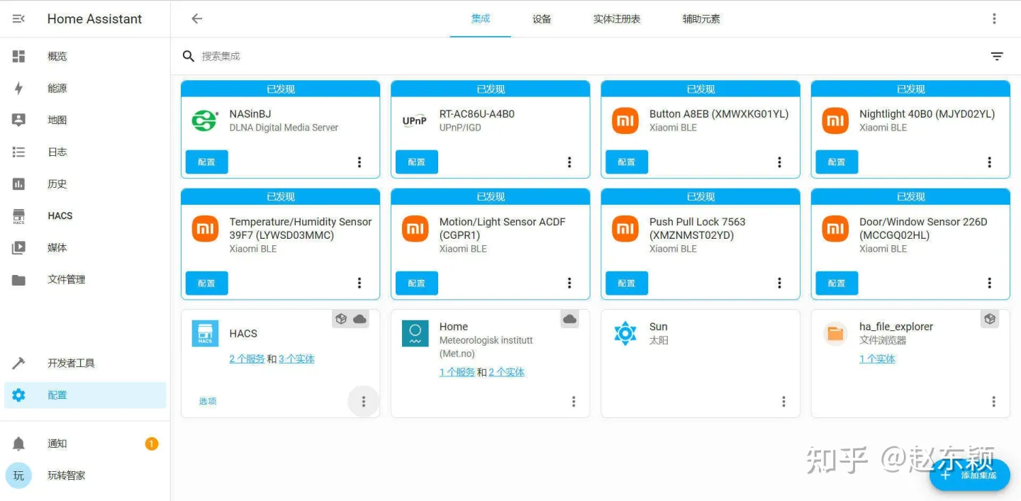The width and height of the screenshot is (1021, 501).
Task: Open more options for Motion/Light Sensor card
Action: [569, 283]
